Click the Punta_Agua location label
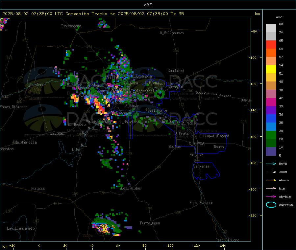The image size is (296, 250). coord(150,223)
